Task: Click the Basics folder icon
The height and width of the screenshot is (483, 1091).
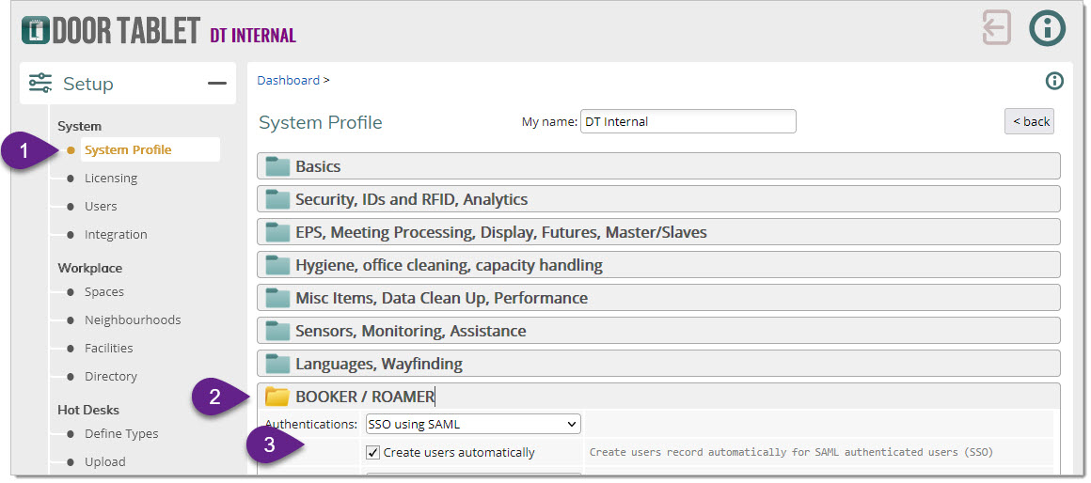Action: (277, 166)
